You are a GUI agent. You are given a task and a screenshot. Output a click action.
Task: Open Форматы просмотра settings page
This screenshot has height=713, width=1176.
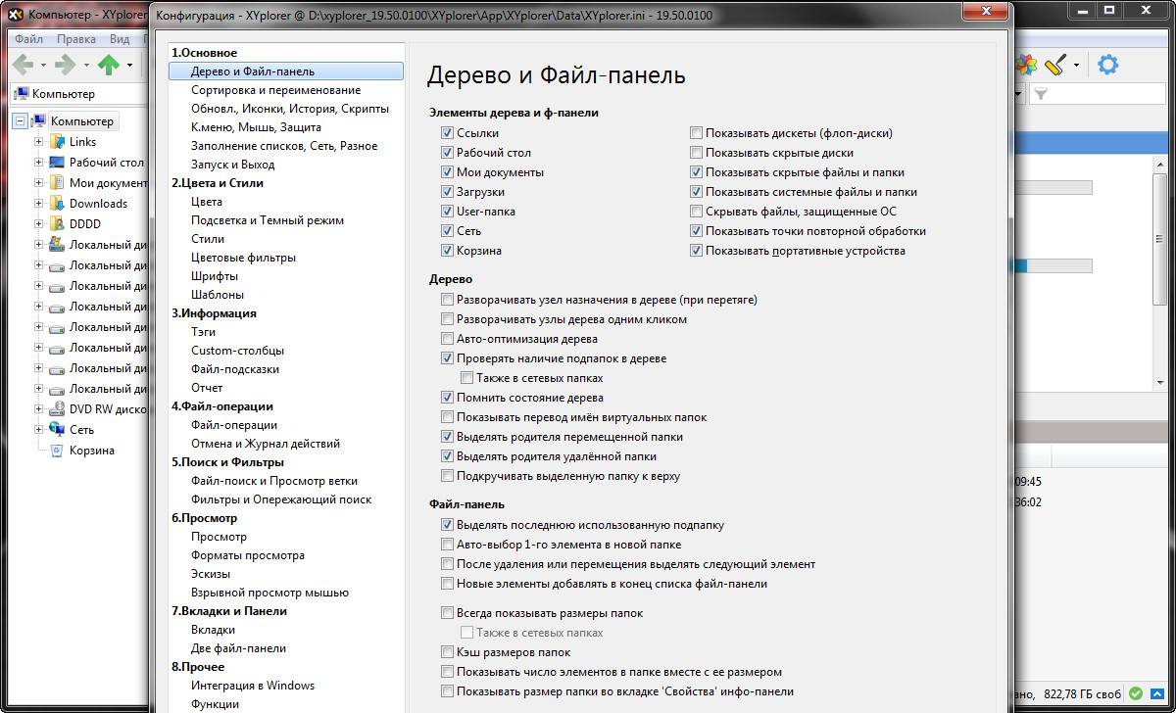coord(248,555)
